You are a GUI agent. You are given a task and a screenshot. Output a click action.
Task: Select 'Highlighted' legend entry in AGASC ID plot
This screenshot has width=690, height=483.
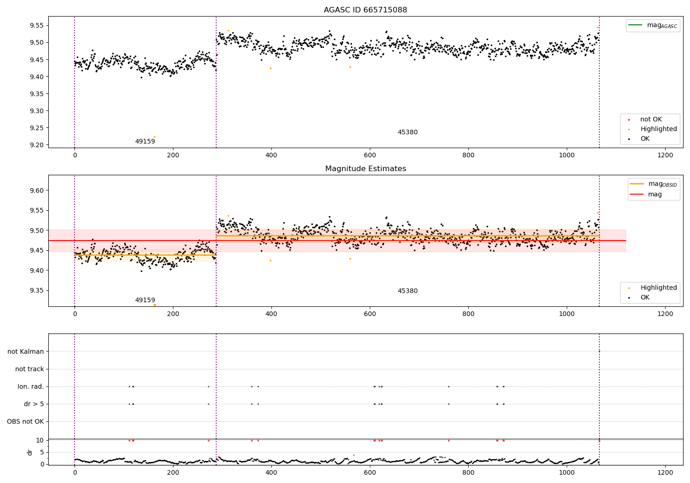[x=659, y=129]
